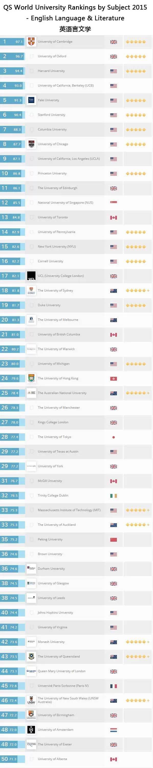
Task: Click the University of Exeter logo
Action: [31, 744]
